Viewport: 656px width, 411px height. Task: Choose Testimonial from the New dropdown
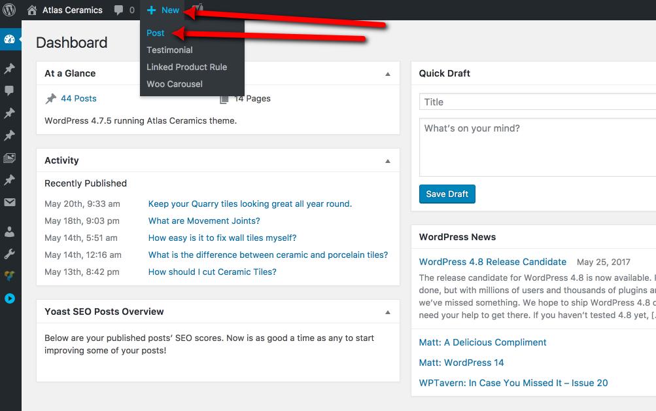coord(169,50)
